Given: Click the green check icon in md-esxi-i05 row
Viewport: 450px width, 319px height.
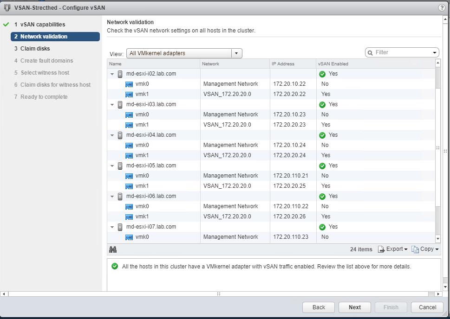Looking at the screenshot, I should tap(322, 166).
